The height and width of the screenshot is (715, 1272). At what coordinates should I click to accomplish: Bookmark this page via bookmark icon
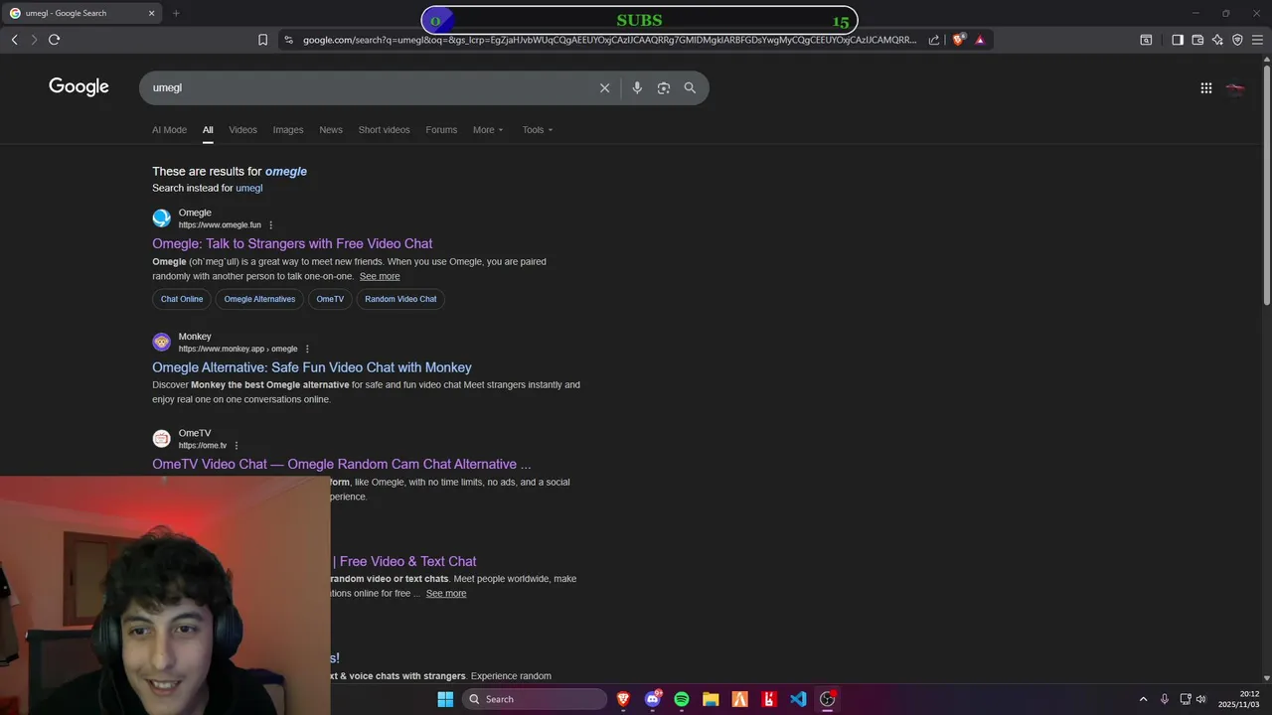262,40
